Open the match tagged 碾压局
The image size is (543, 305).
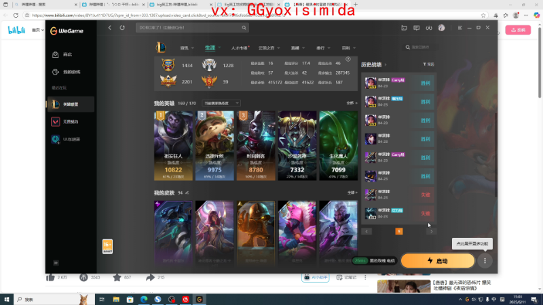(x=399, y=102)
